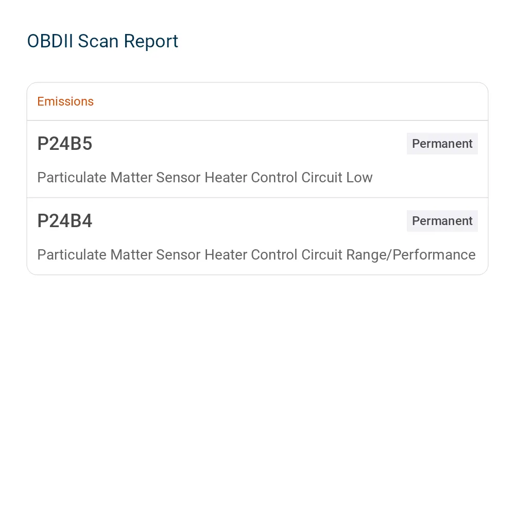Click the word Report in the page title
Image resolution: width=515 pixels, height=515 pixels.
[x=151, y=42]
